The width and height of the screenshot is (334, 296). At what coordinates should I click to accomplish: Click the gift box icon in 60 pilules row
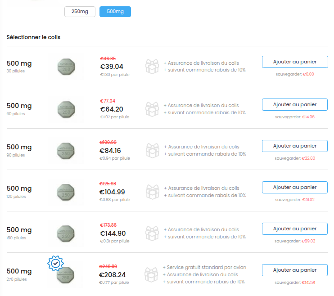coord(152,109)
